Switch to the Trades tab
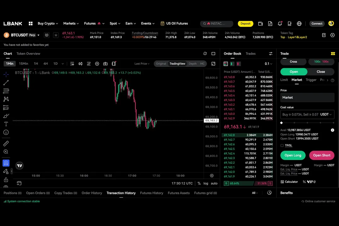Screen dimensions: 339x226 click(251, 53)
